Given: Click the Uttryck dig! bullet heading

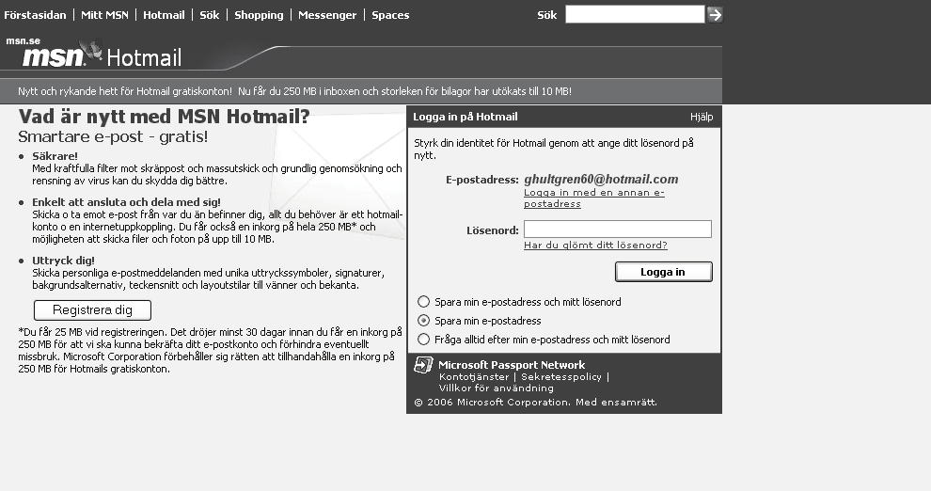Looking at the screenshot, I should coord(63,261).
